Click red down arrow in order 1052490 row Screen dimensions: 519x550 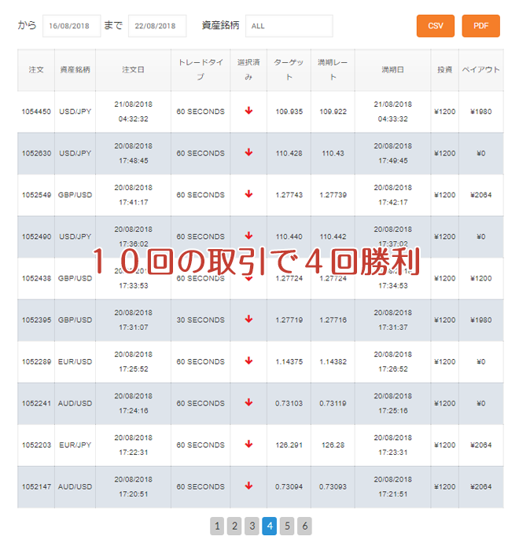248,236
